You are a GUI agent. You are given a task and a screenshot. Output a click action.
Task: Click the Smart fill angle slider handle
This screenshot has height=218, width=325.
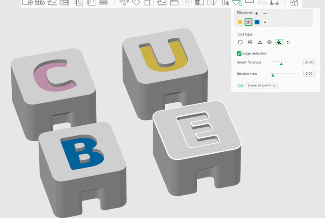coord(281,63)
